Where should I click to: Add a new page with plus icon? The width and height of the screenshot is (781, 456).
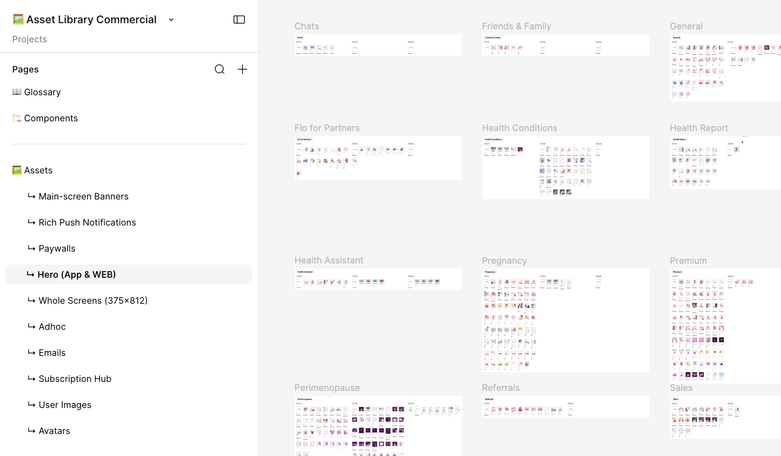(242, 69)
